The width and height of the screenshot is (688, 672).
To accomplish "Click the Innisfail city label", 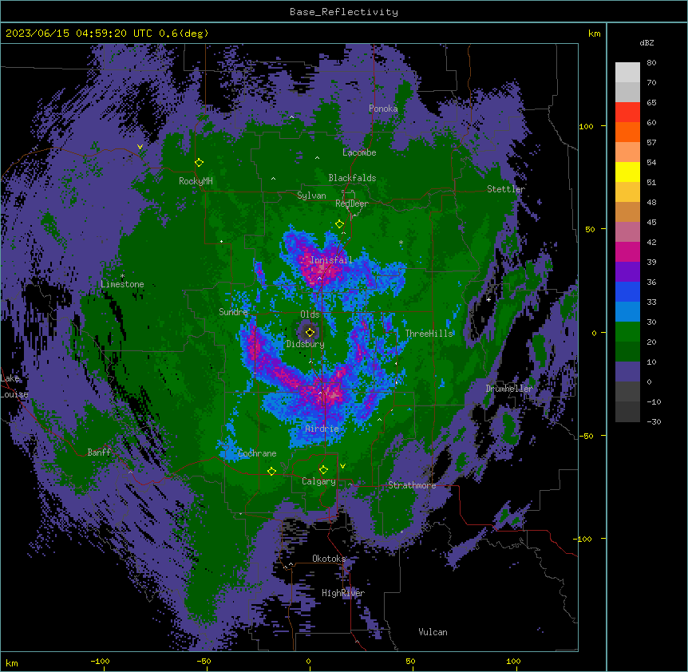I will [x=331, y=260].
